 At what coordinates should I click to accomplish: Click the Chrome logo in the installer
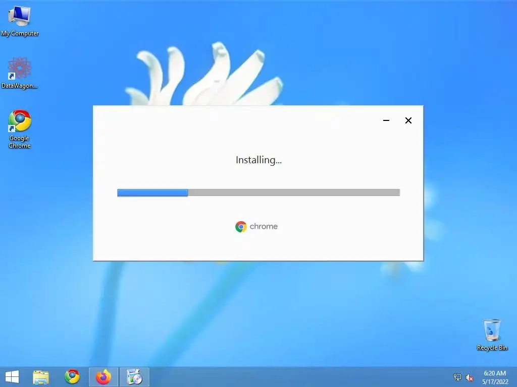[241, 227]
